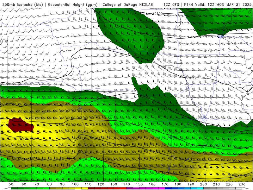Viewport: 253px width, 190px height.
Task: Click the "250mb Isotachs (kts)" title text
Action: (22, 4)
